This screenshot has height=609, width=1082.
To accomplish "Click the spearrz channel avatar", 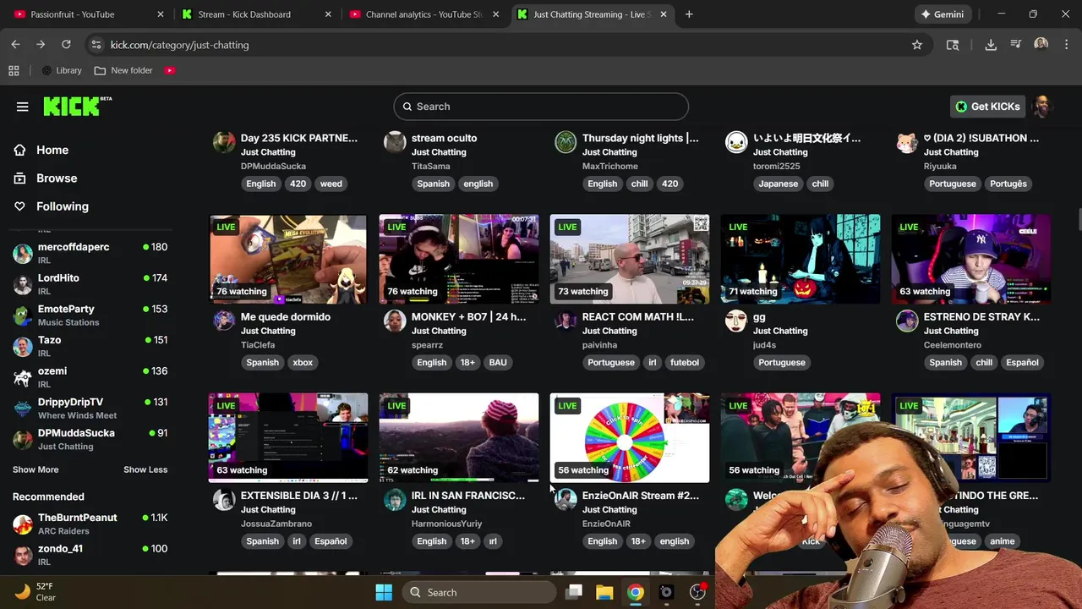I will pyautogui.click(x=395, y=321).
